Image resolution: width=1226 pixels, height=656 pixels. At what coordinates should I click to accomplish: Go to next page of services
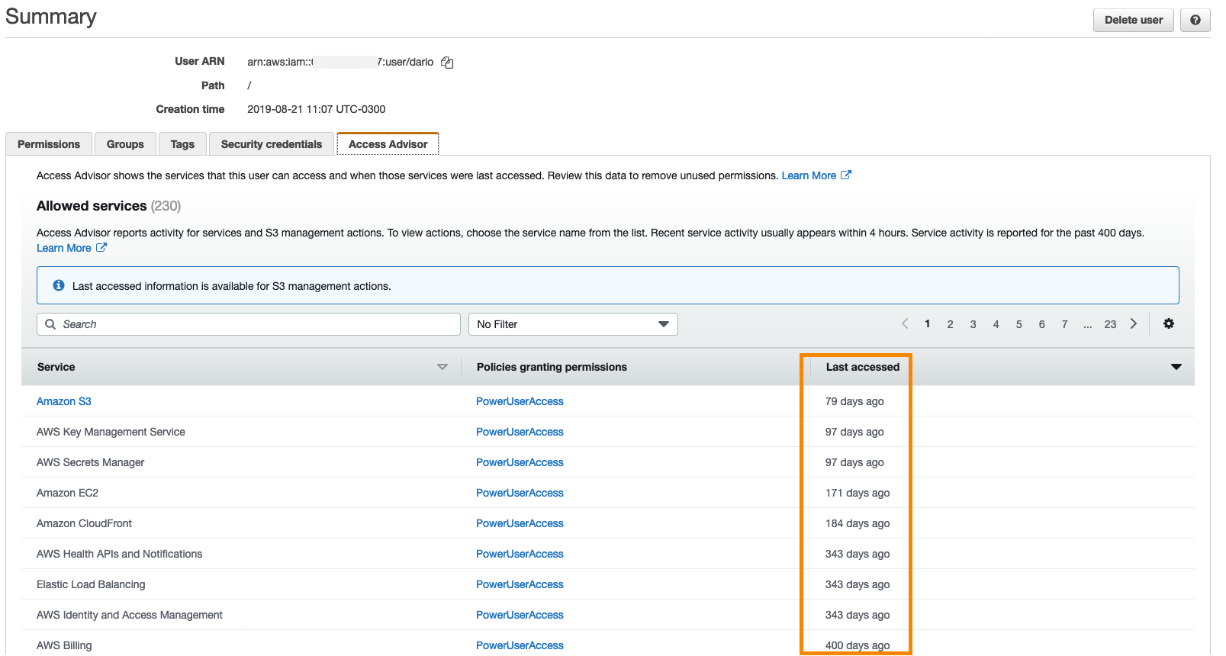pos(1134,323)
